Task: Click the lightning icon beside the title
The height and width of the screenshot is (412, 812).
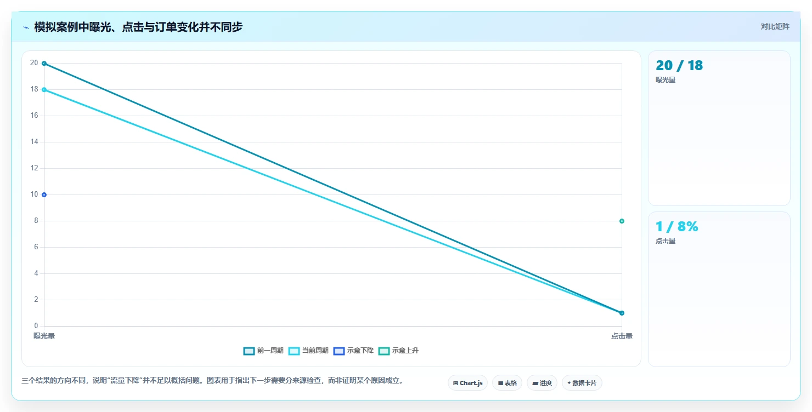Action: (26, 27)
